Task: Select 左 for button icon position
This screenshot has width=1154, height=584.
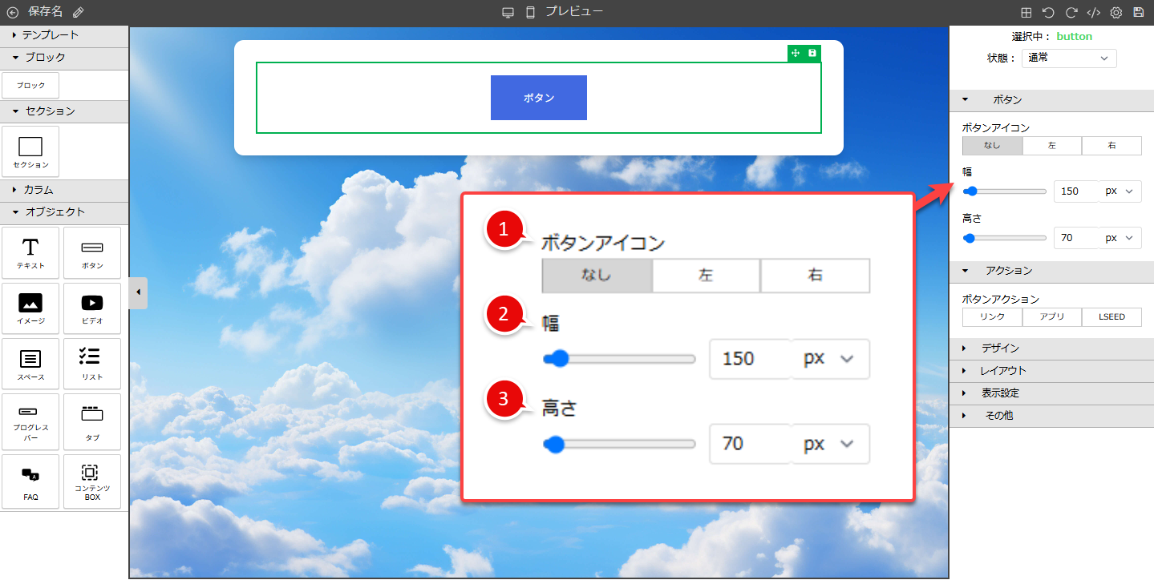Action: tap(1052, 146)
